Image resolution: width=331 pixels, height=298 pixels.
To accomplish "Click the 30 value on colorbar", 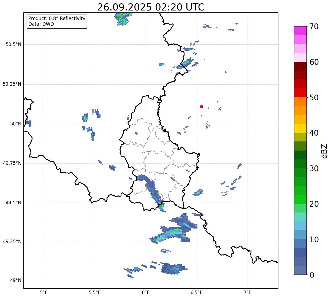I will tap(314, 168).
